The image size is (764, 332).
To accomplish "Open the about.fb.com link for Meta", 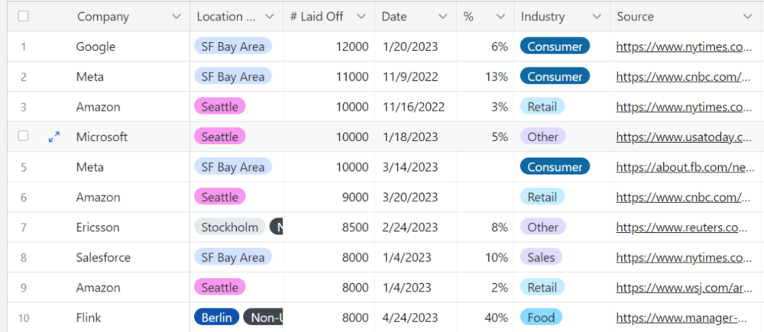I will point(683,167).
